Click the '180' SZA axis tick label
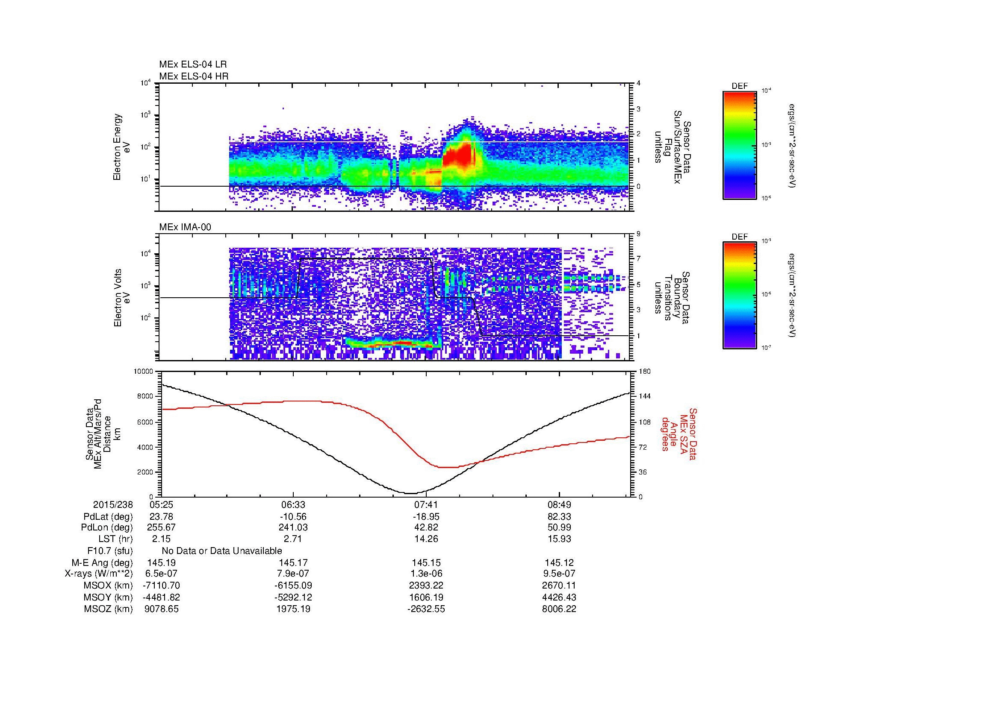This screenshot has width=1000, height=706. point(645,372)
